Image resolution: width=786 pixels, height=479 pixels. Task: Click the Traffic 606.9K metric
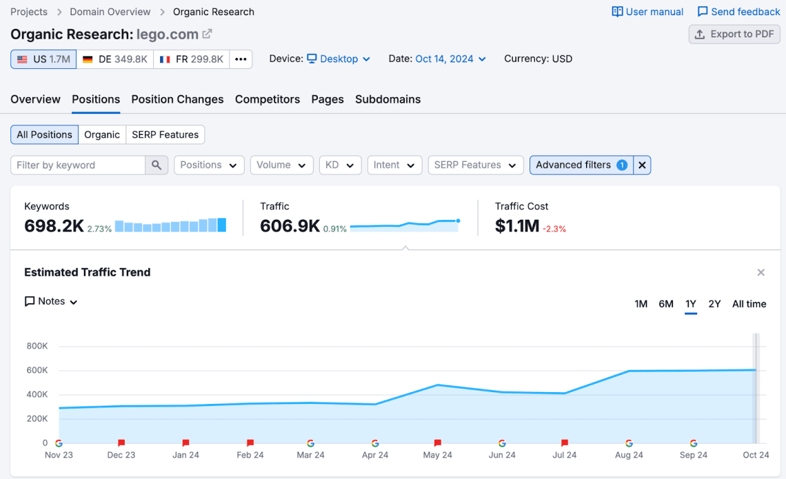click(x=290, y=226)
